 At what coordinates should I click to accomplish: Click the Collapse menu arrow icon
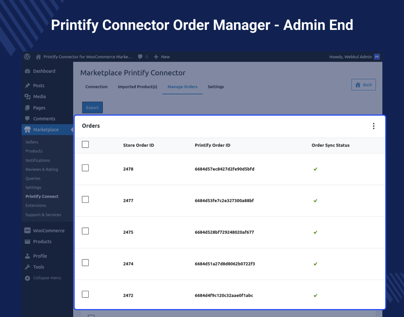pyautogui.click(x=27, y=278)
